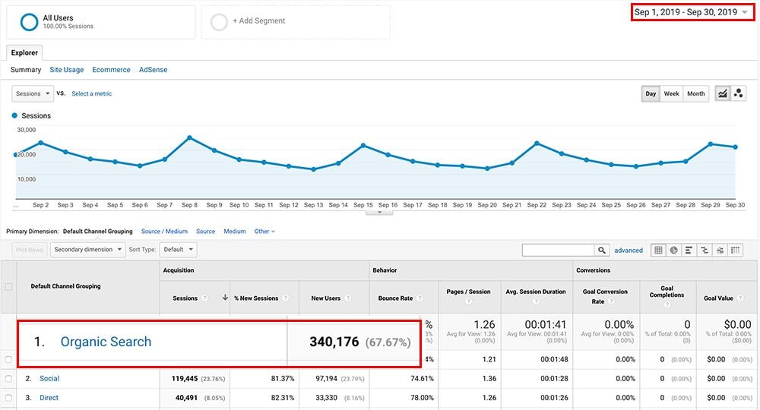Image resolution: width=760 pixels, height=410 pixels.
Task: Open the Secondary dimension dropdown
Action: (87, 249)
